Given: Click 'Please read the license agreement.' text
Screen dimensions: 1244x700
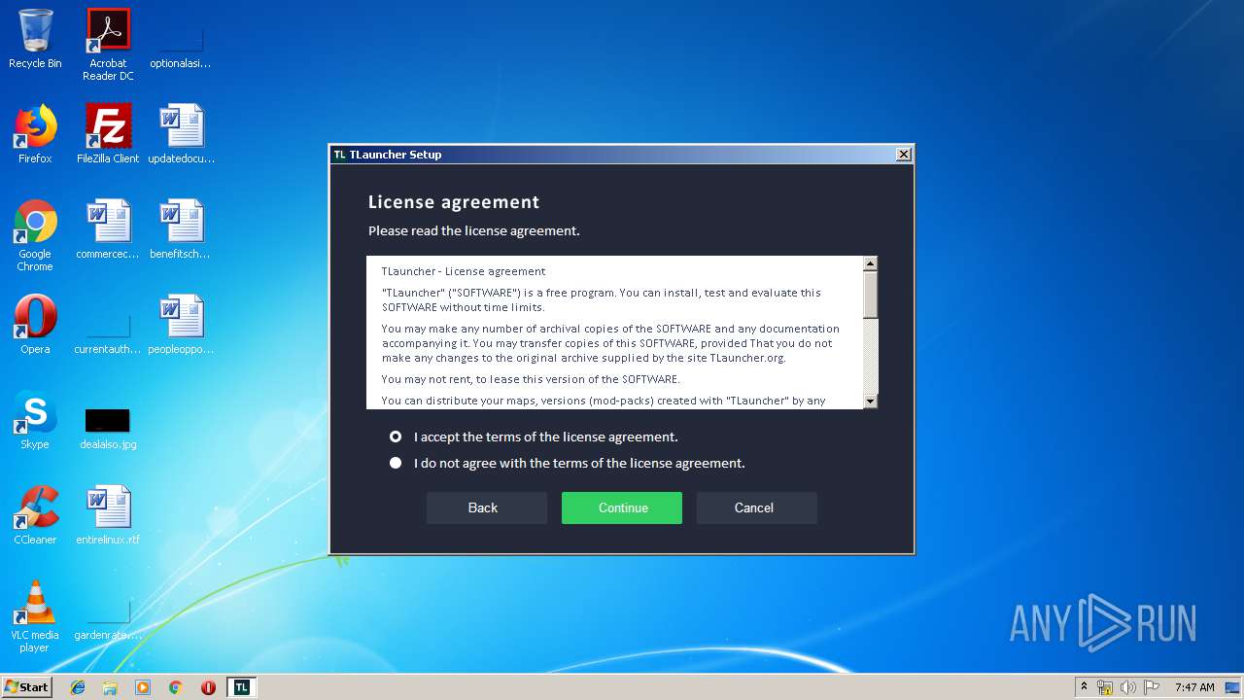Looking at the screenshot, I should point(474,231).
